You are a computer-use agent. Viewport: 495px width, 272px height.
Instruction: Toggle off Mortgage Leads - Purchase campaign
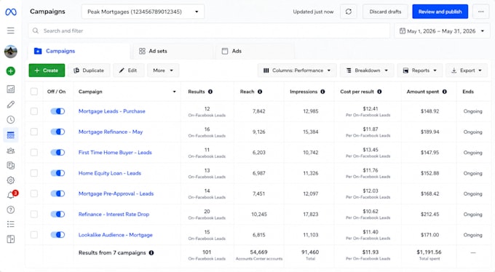pyautogui.click(x=58, y=111)
